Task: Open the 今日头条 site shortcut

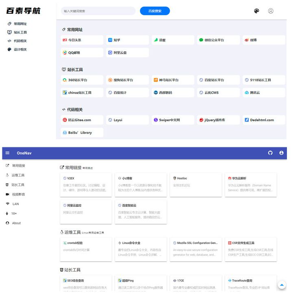Action: pyautogui.click(x=81, y=40)
